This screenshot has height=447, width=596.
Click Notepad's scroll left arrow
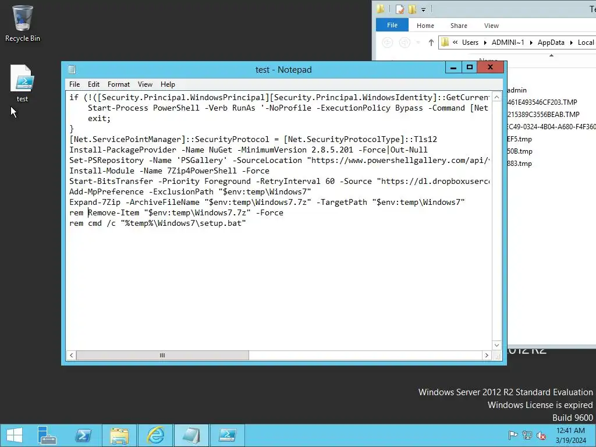pos(71,356)
